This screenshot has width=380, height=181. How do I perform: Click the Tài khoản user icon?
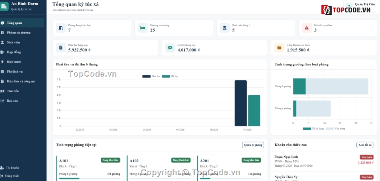click(2, 168)
